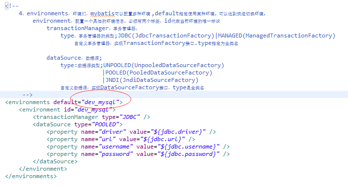Screen dimensions: 348x186
Task: Click "TransactionFactory" in the custom manager comment line
Action: [154, 43]
